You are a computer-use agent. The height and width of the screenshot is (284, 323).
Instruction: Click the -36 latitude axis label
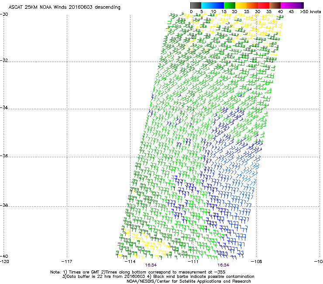click(4, 156)
